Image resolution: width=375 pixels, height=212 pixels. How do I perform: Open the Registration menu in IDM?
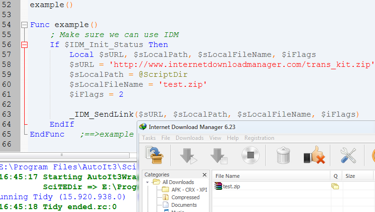[259, 138]
